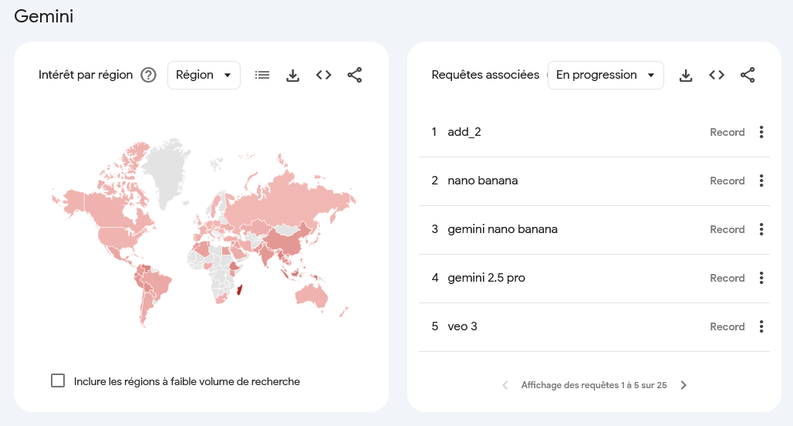Download the Requêtes associées data
The width and height of the screenshot is (793, 426).
686,76
